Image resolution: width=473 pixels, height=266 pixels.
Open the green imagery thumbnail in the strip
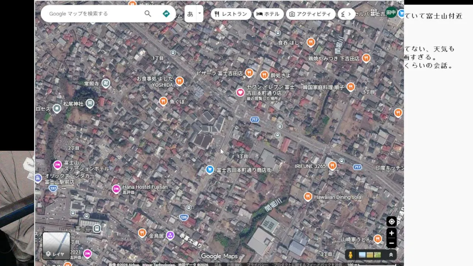click(377, 255)
